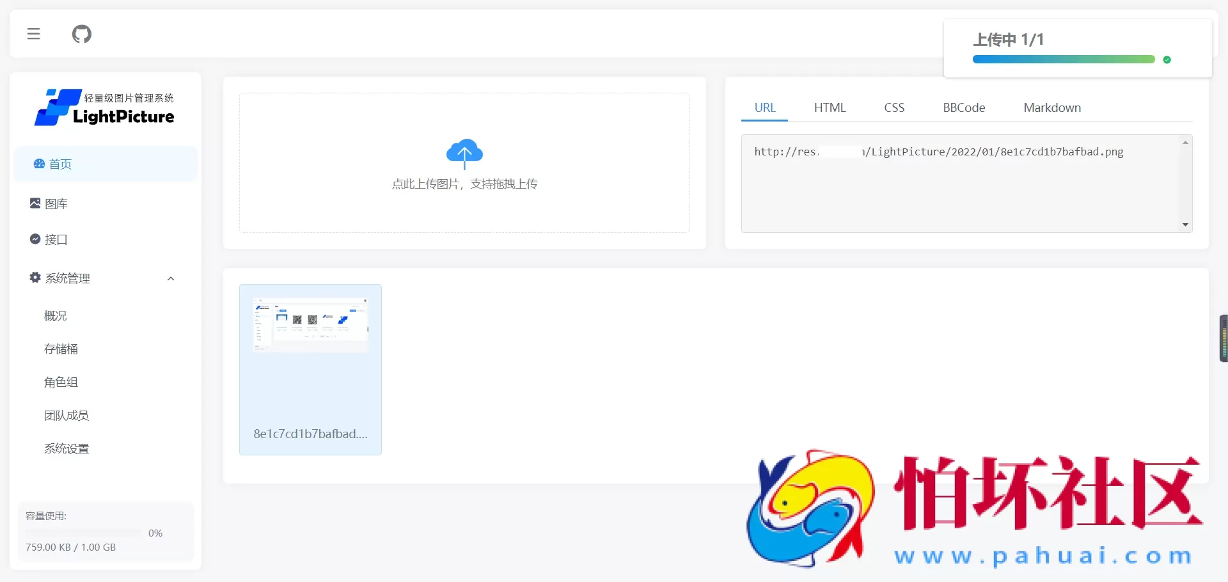Image resolution: width=1228 pixels, height=582 pixels.
Task: Collapse the 系统管理 section chevron
Action: pyautogui.click(x=170, y=278)
